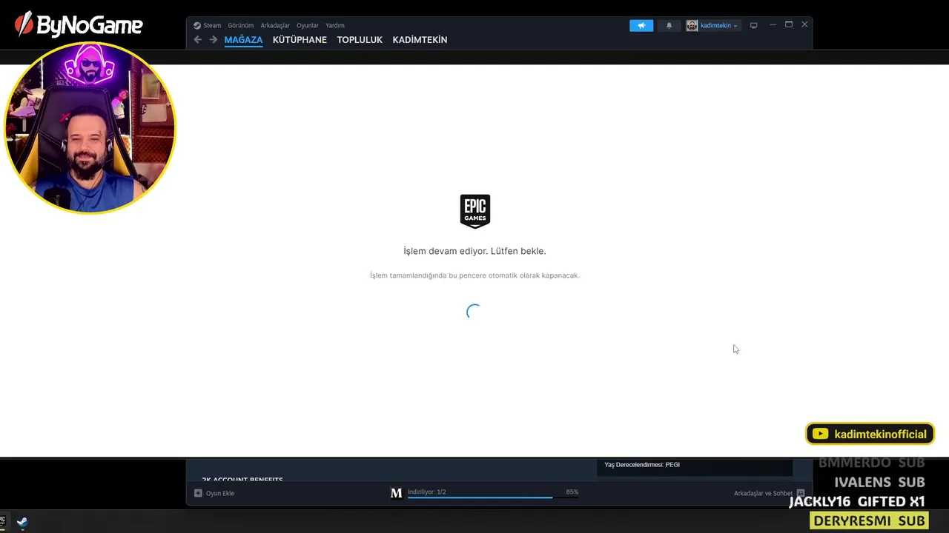The image size is (949, 533).
Task: Click the 85% download percentage
Action: [x=572, y=492]
